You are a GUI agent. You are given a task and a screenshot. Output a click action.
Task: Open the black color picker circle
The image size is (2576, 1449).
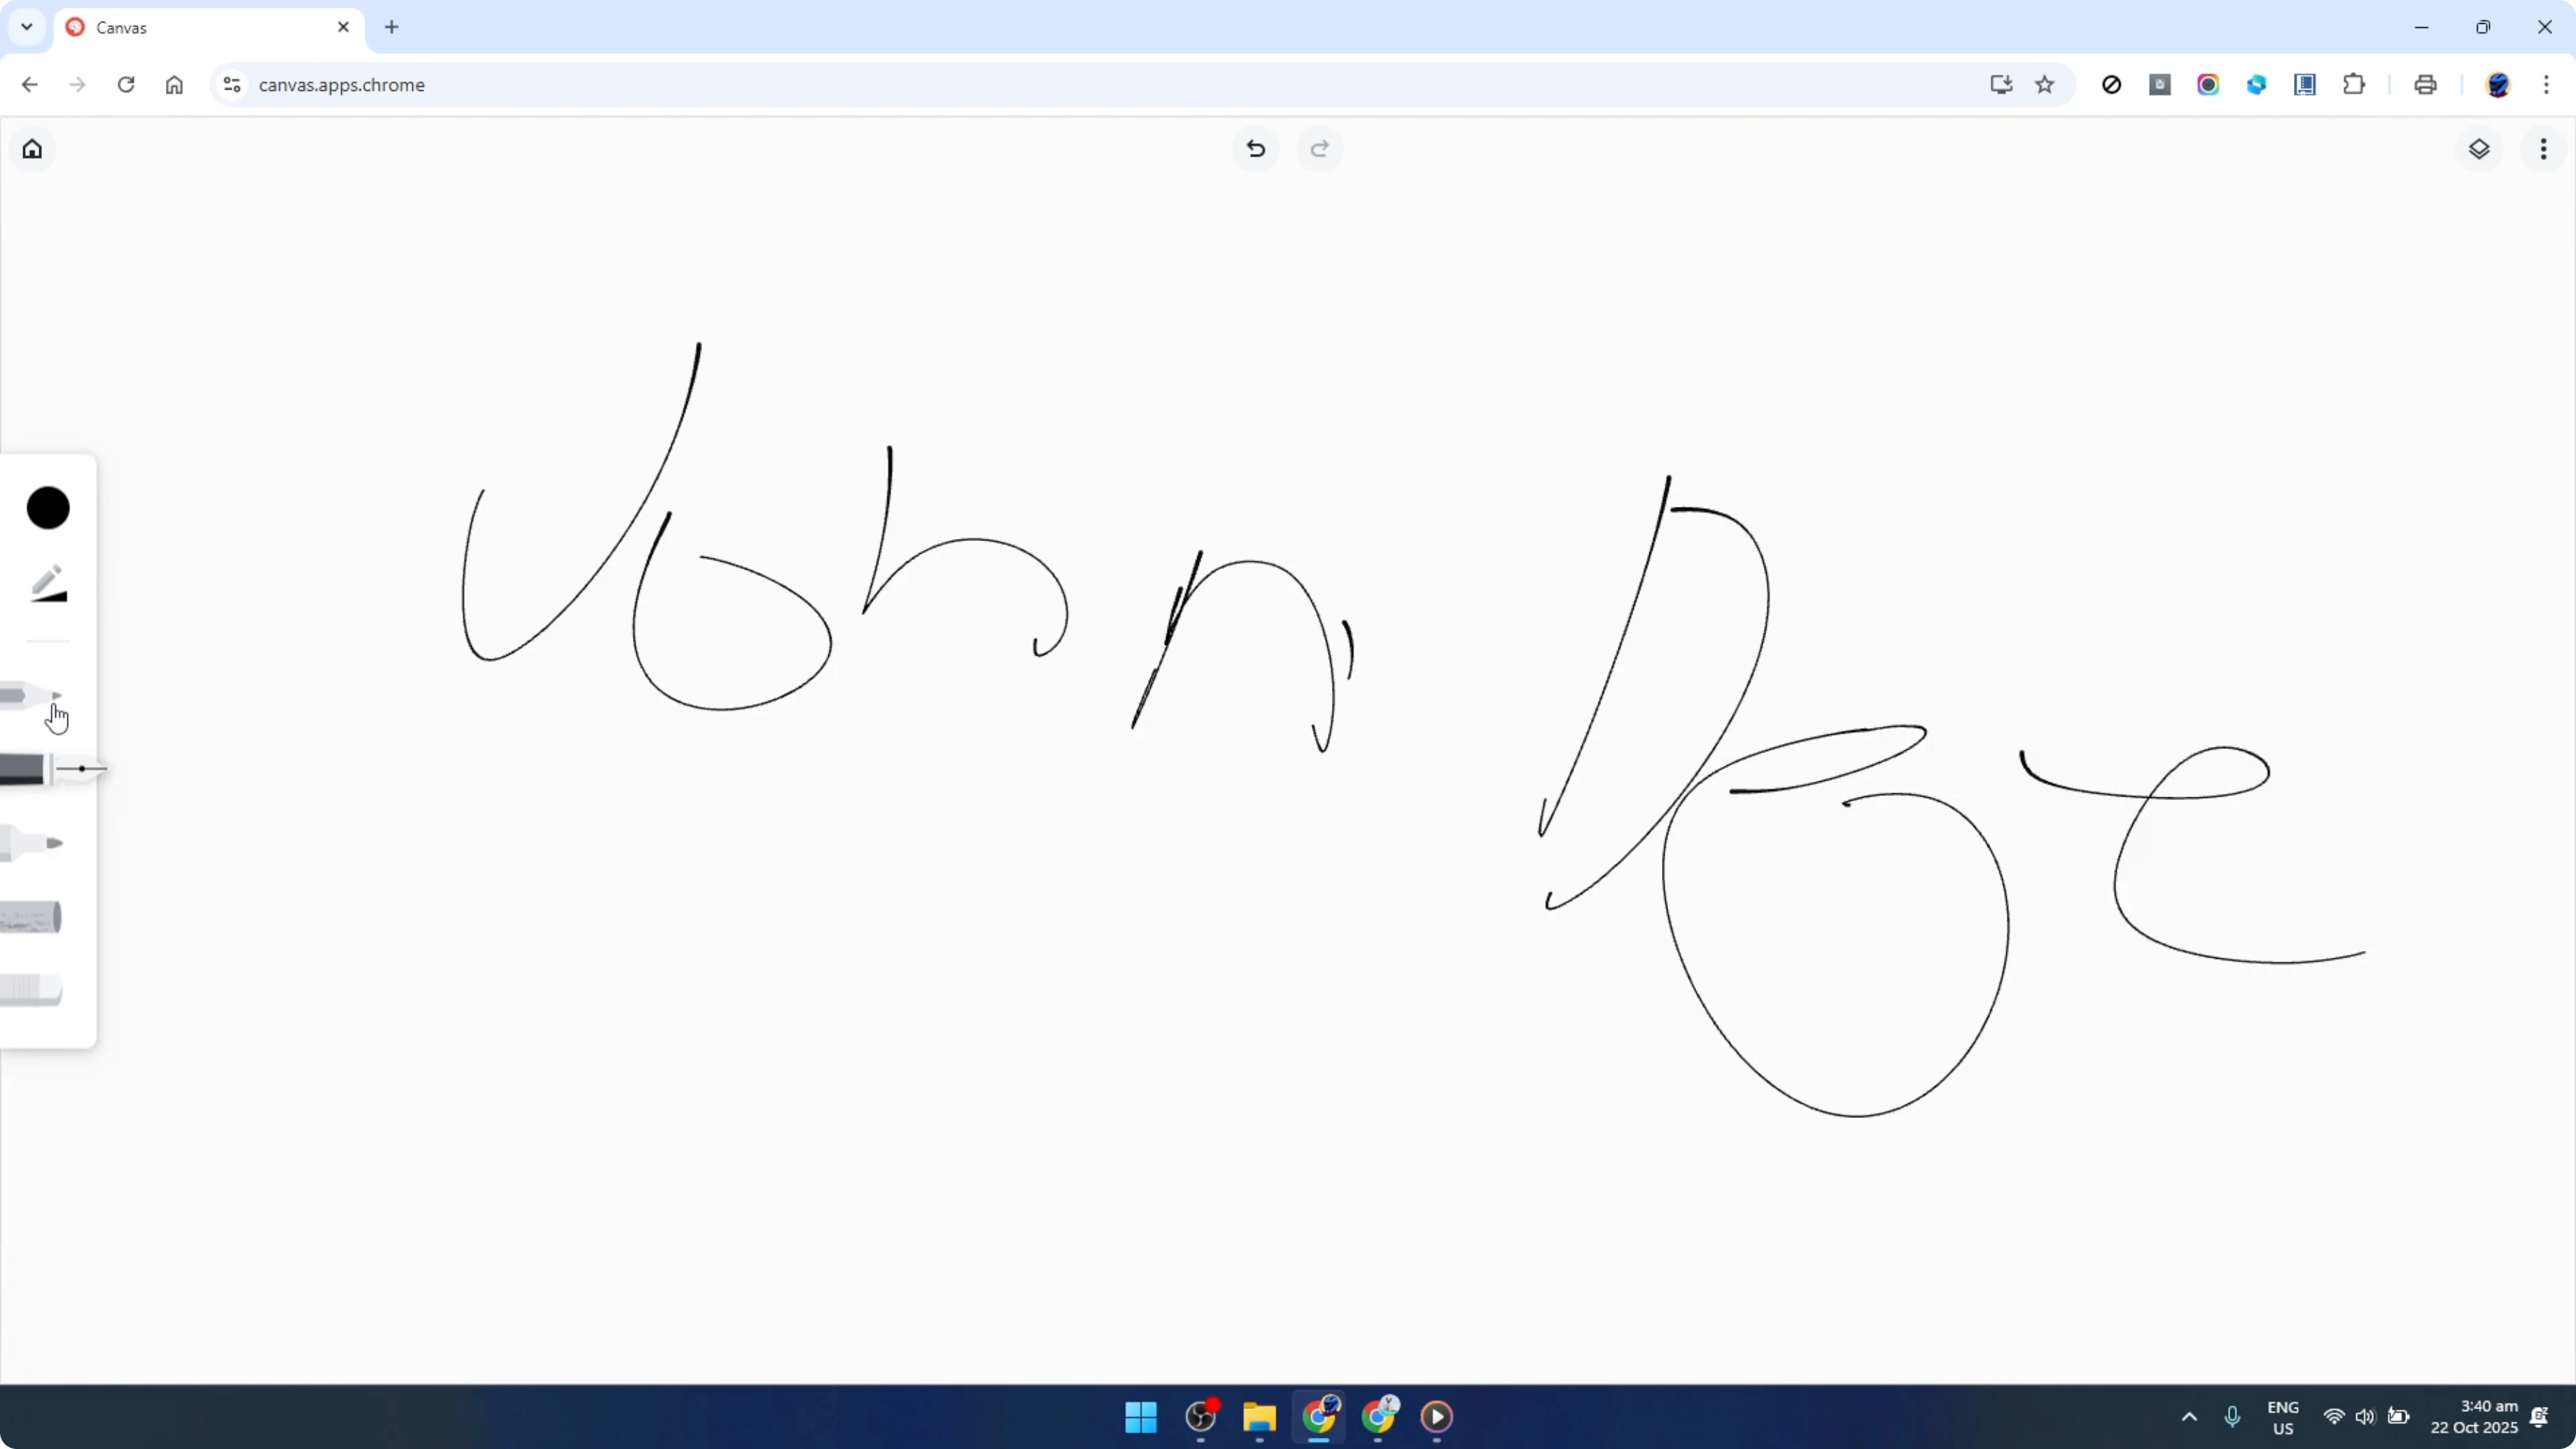click(47, 508)
